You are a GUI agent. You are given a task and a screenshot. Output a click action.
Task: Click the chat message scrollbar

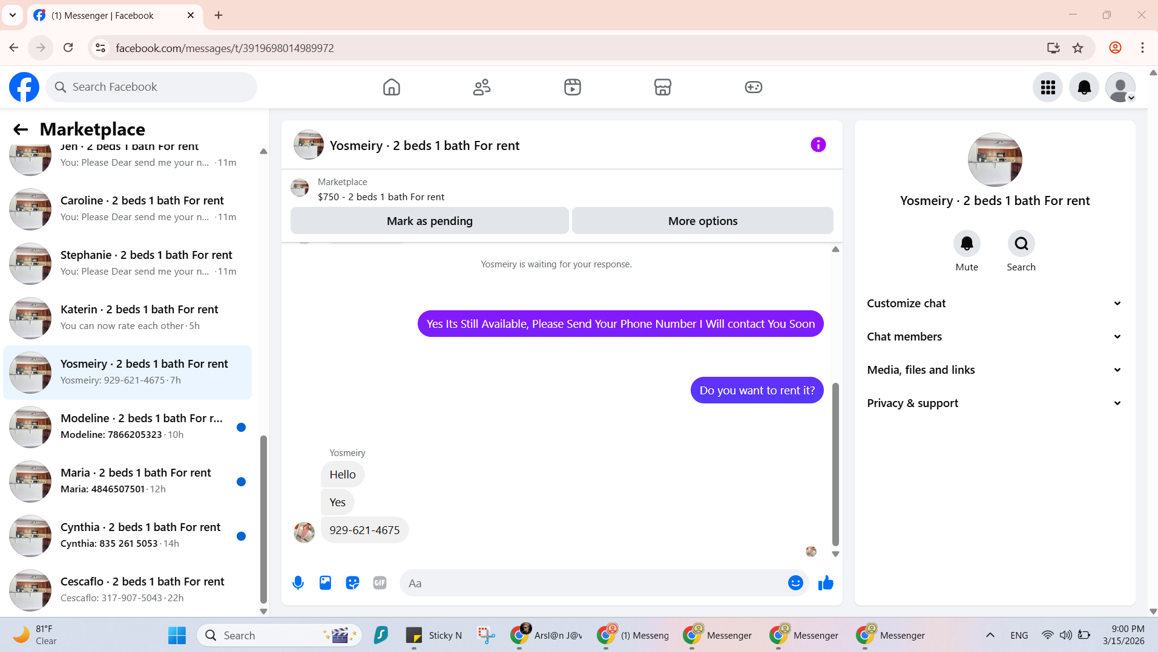click(835, 465)
